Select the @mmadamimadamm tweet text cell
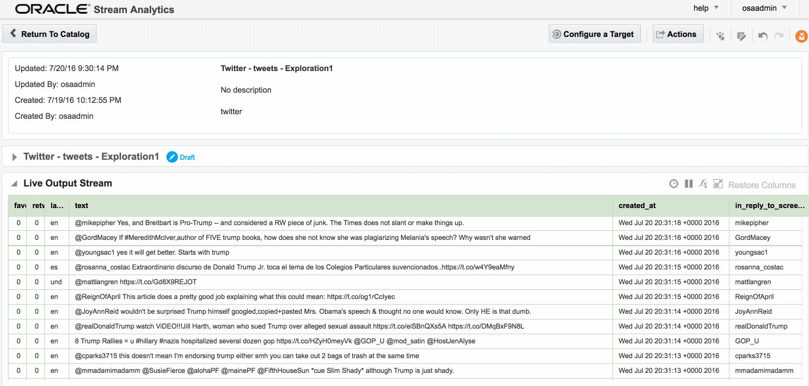The width and height of the screenshot is (809, 386). click(340, 371)
